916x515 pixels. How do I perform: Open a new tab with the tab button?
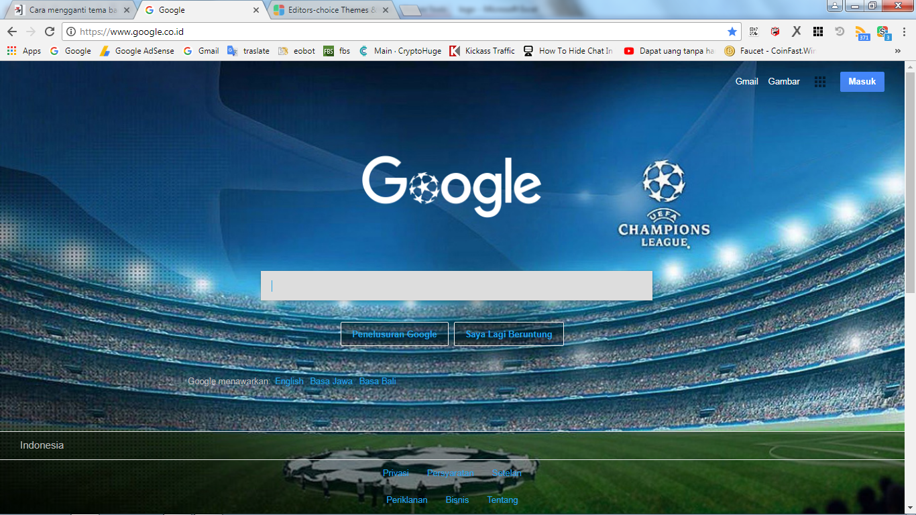(x=410, y=11)
